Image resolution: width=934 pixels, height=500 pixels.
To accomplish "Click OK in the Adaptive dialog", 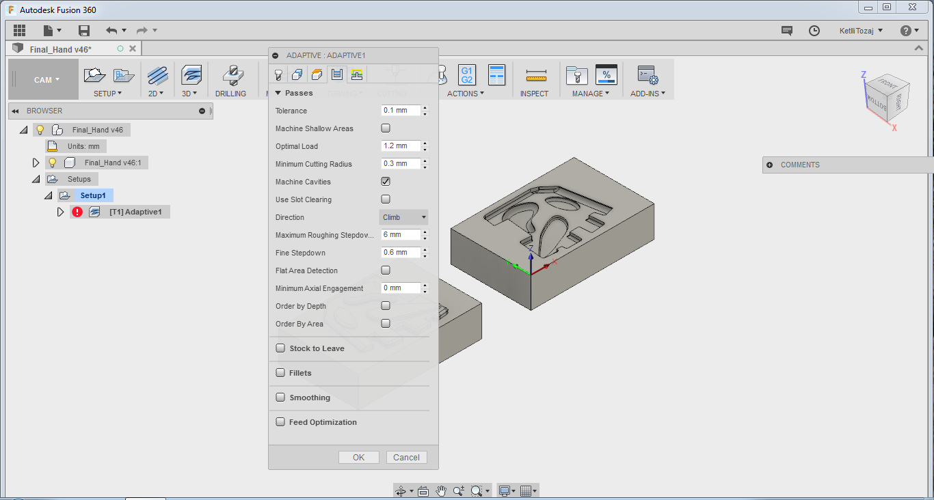I will pos(359,458).
